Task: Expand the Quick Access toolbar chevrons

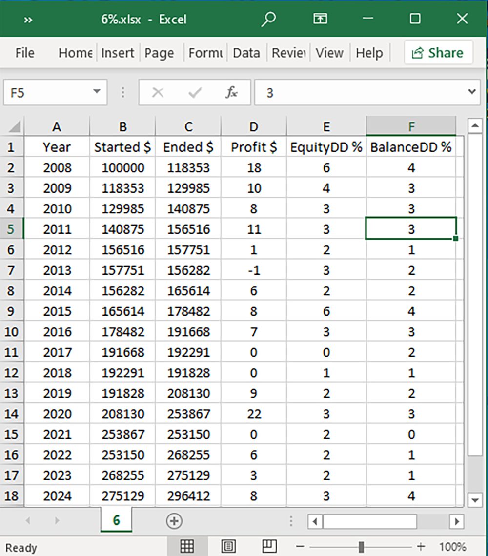Action: (28, 20)
